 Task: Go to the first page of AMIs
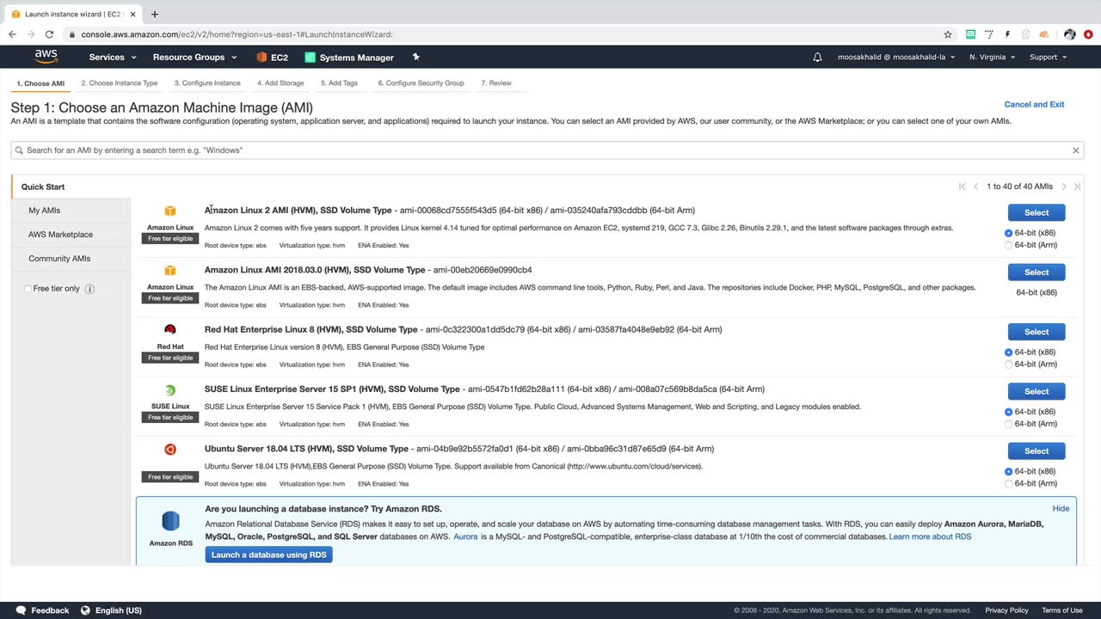pos(962,187)
